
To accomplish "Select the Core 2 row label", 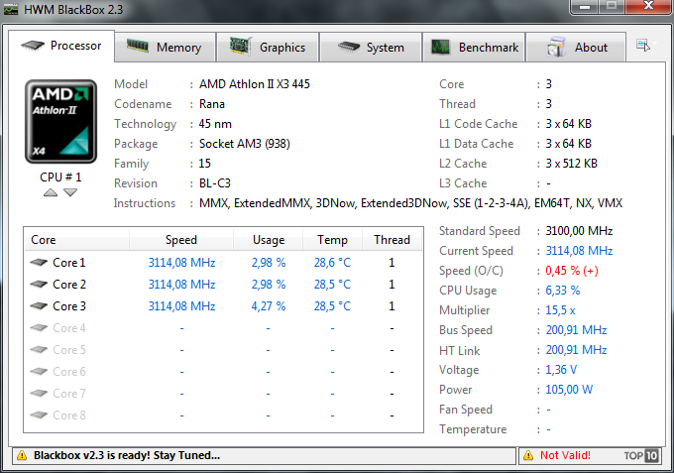I will pyautogui.click(x=68, y=285).
